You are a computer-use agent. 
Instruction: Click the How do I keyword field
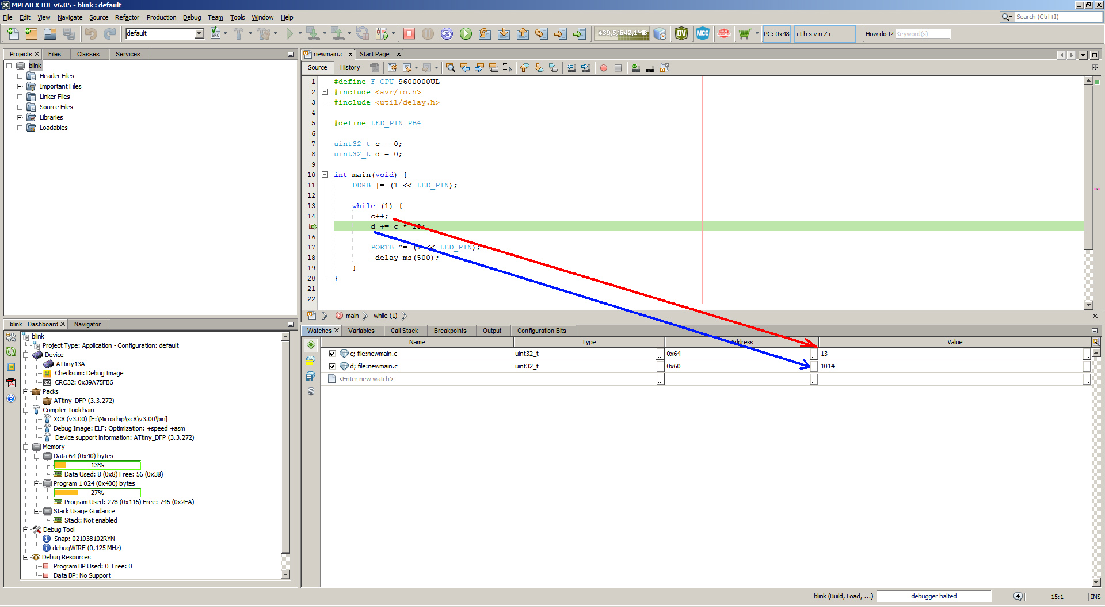pos(922,34)
